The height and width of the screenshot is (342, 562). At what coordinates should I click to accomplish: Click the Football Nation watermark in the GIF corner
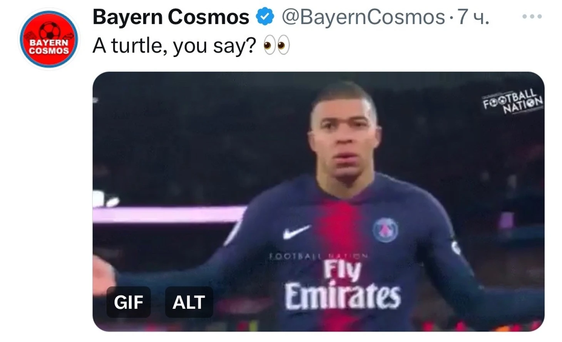pyautogui.click(x=513, y=101)
